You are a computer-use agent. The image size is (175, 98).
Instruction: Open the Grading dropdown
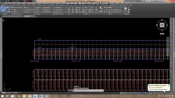click(27, 12)
